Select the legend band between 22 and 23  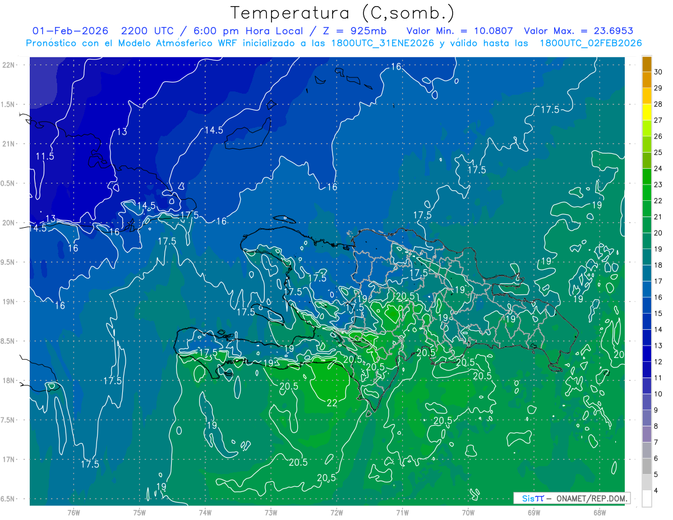pyautogui.click(x=647, y=193)
